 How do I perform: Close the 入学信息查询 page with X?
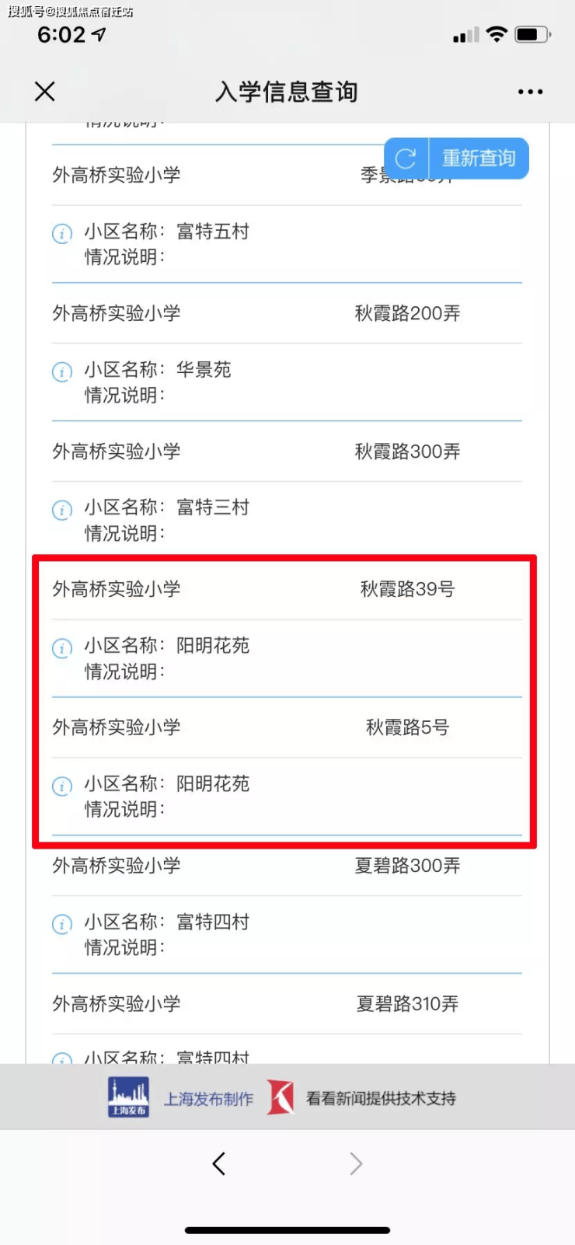click(x=45, y=92)
